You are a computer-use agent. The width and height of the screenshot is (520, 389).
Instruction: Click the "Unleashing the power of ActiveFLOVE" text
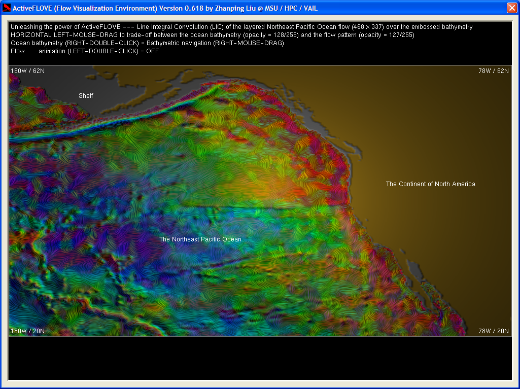point(65,27)
